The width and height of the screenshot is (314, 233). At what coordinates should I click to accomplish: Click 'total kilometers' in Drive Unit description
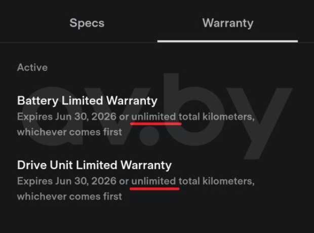pos(215,181)
